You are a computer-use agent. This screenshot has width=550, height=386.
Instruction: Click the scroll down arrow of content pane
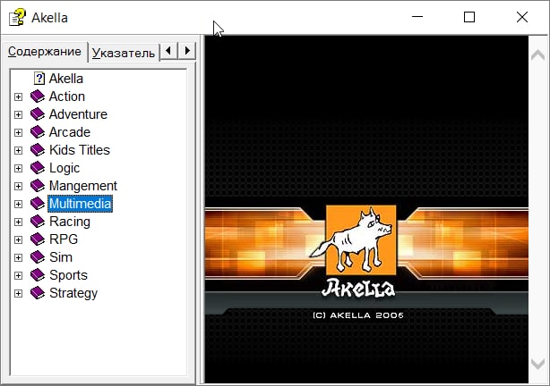tap(537, 364)
